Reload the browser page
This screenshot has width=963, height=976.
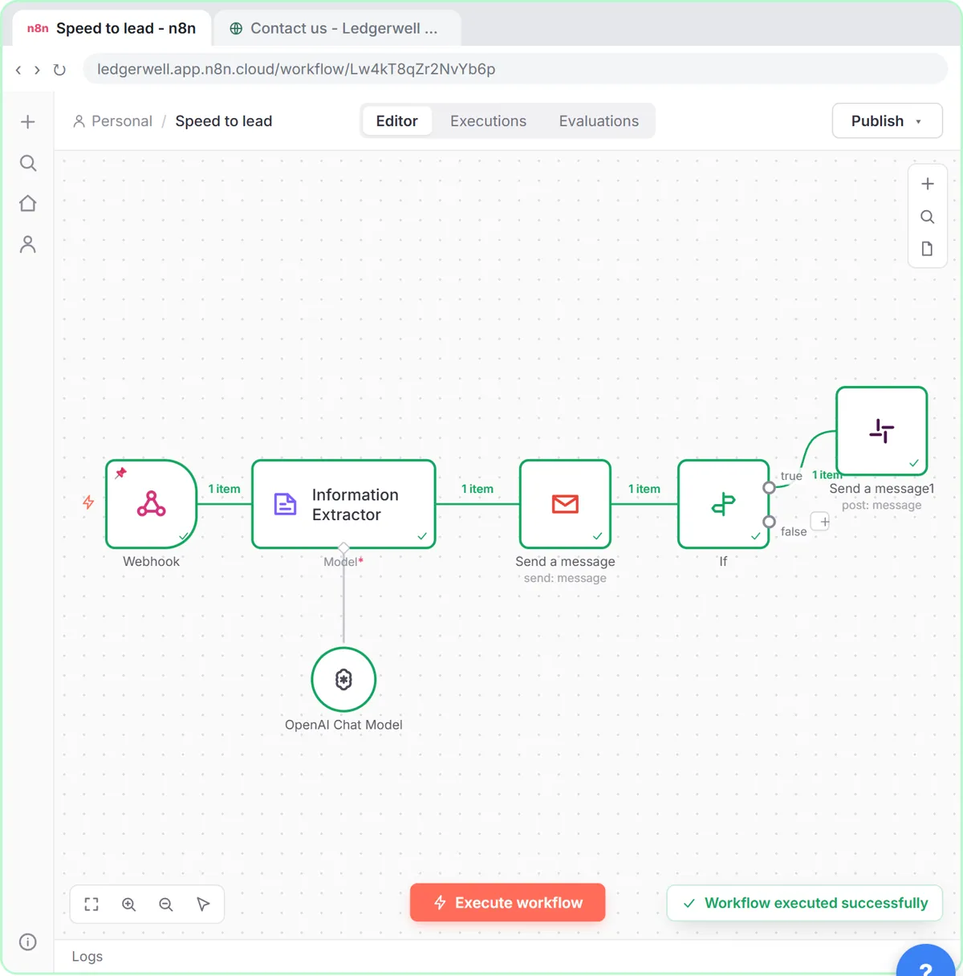coord(59,70)
